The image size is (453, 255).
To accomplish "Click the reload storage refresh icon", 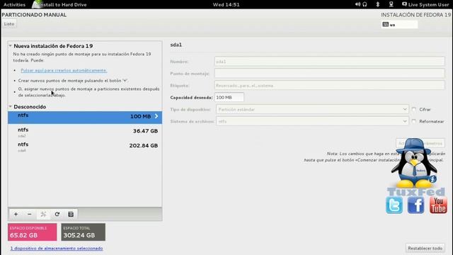I will click(57, 214).
